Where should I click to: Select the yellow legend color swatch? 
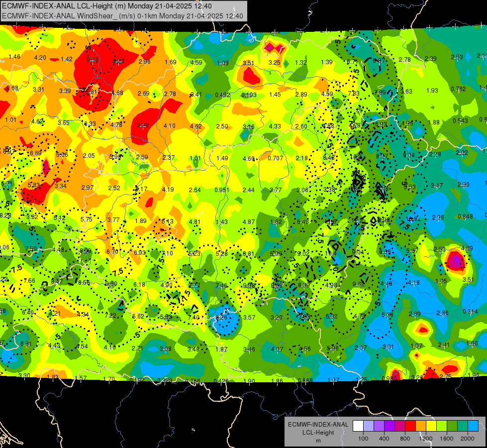pos(431,426)
